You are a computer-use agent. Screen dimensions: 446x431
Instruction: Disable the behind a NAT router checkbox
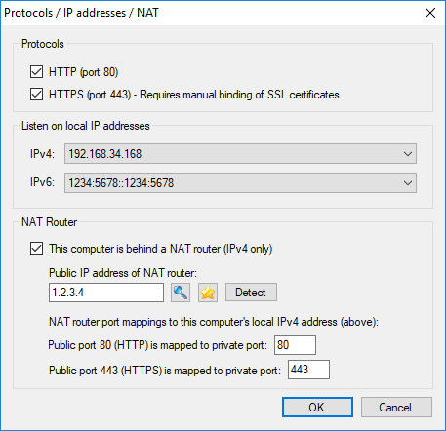pos(36,249)
